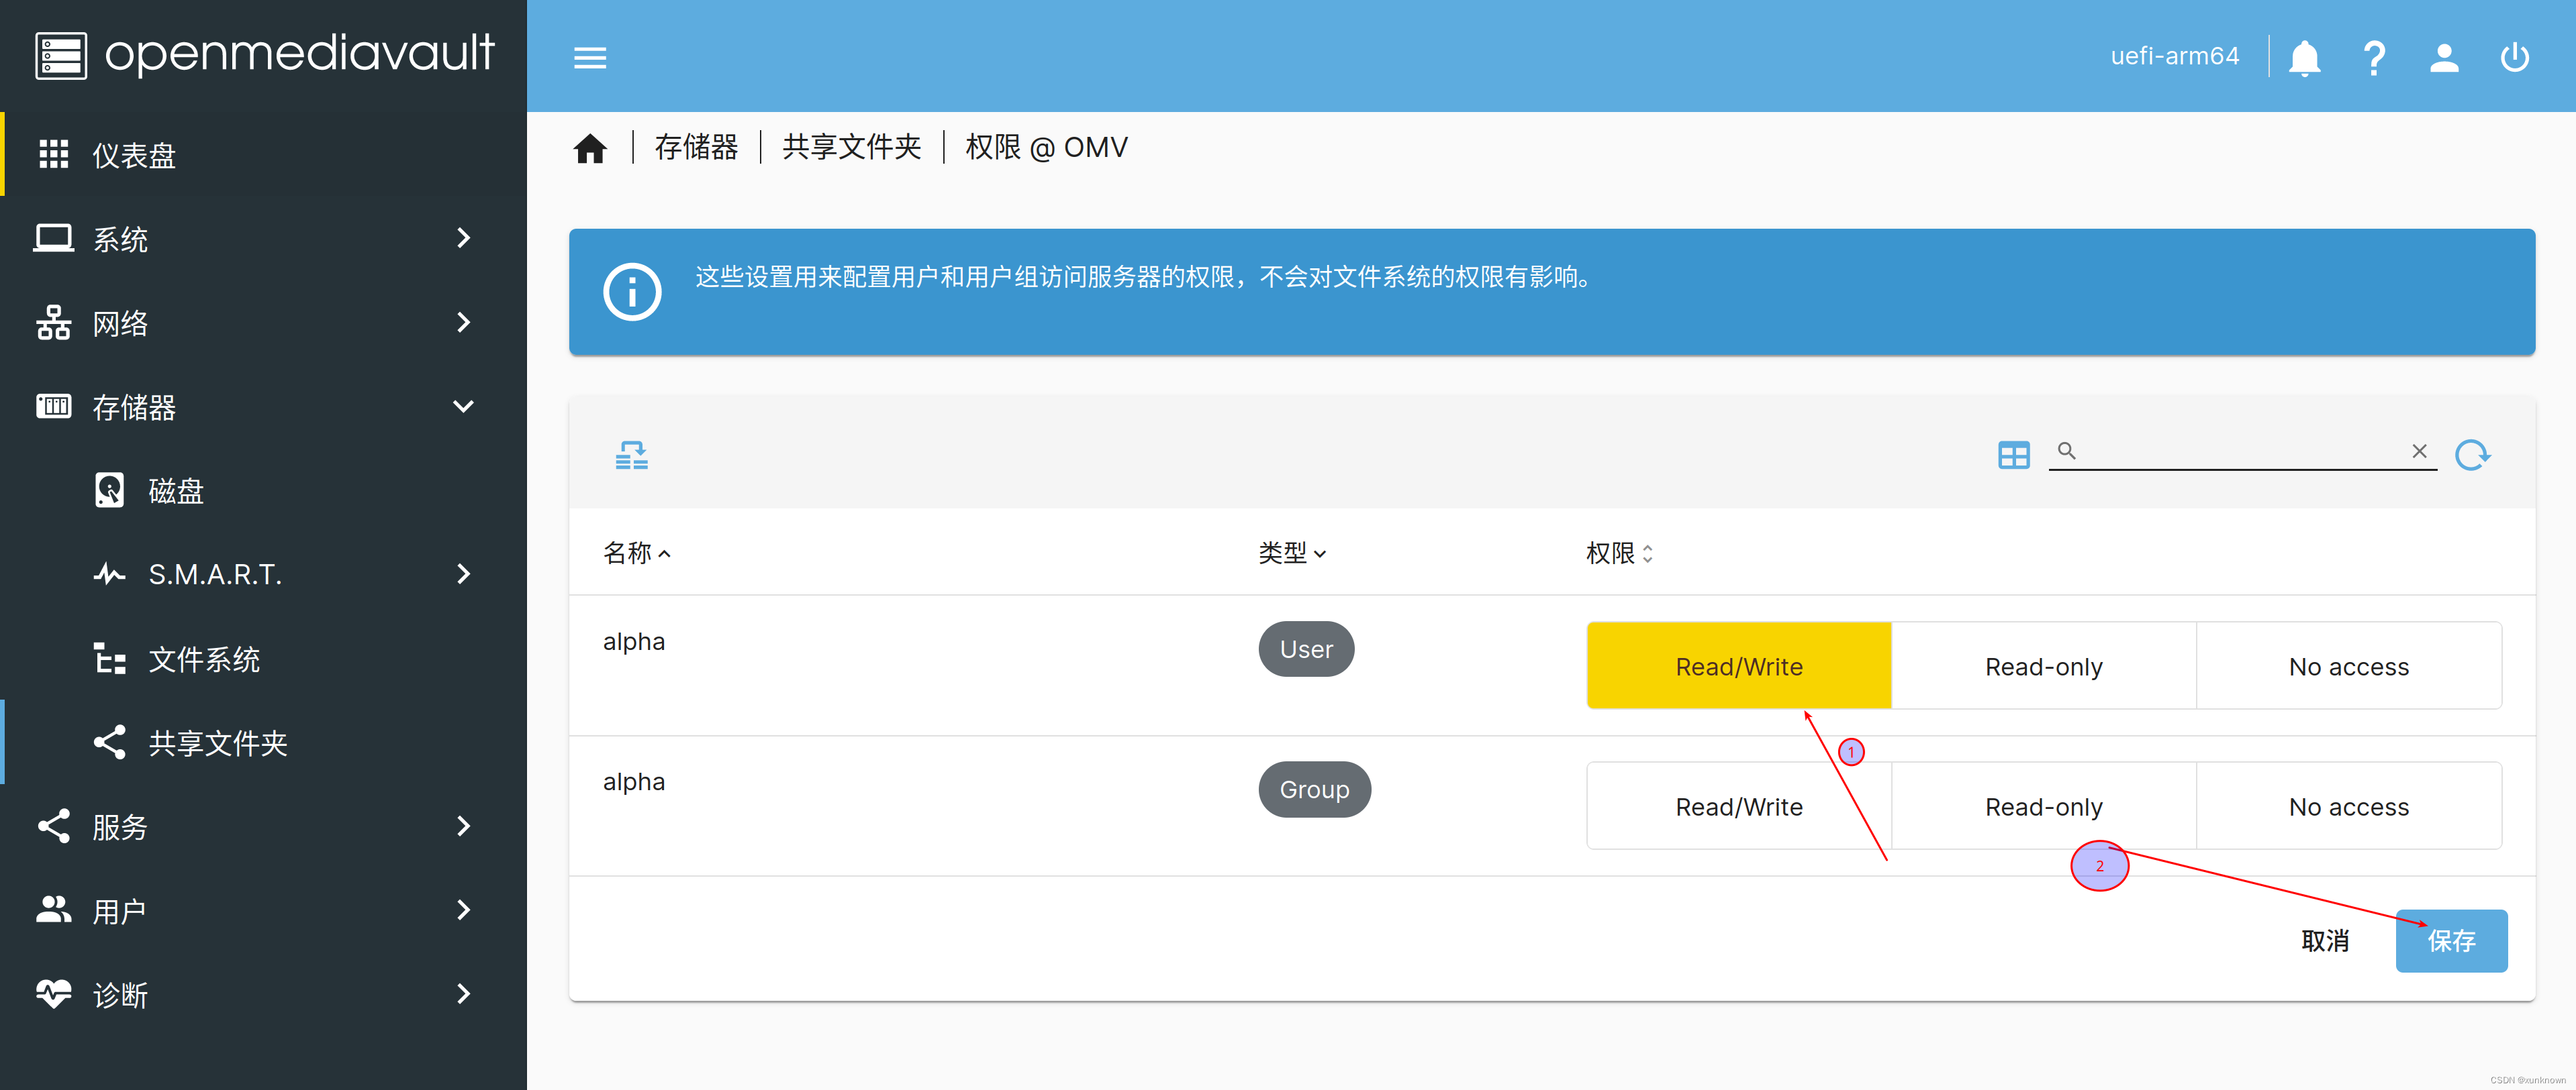Click the copy permissions icon in table toolbar
The image size is (2576, 1090).
point(631,455)
